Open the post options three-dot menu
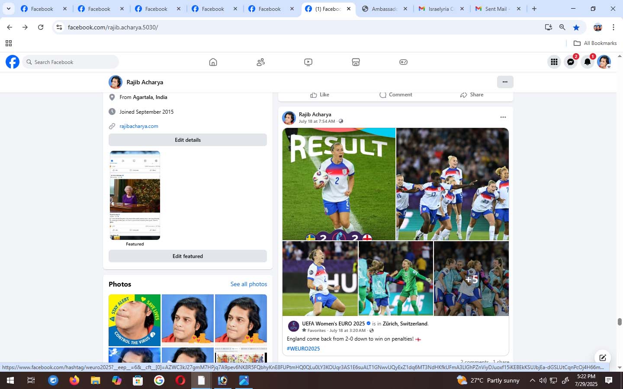The width and height of the screenshot is (623, 389). [503, 117]
